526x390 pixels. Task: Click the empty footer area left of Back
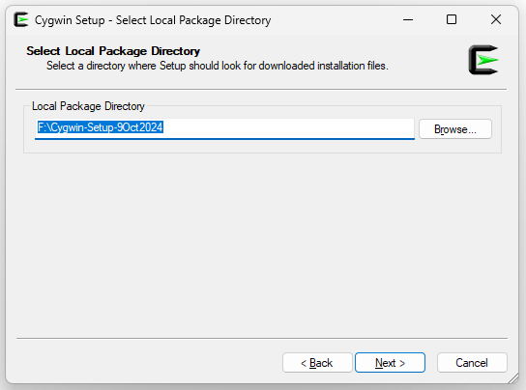(148, 363)
